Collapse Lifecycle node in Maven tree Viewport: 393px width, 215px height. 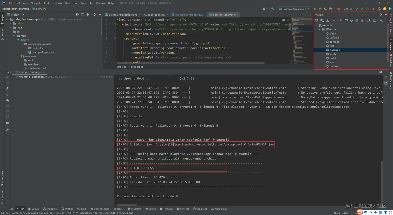click(x=320, y=29)
